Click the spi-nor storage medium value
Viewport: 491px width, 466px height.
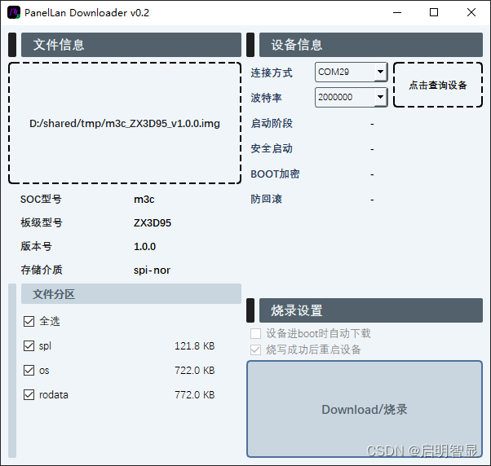(152, 270)
